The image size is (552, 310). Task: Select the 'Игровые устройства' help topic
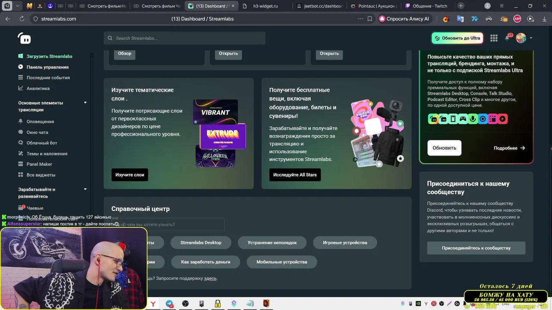click(345, 242)
